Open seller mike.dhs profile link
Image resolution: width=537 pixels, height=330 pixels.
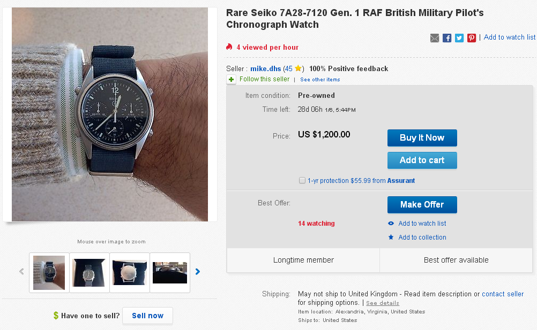(x=265, y=68)
